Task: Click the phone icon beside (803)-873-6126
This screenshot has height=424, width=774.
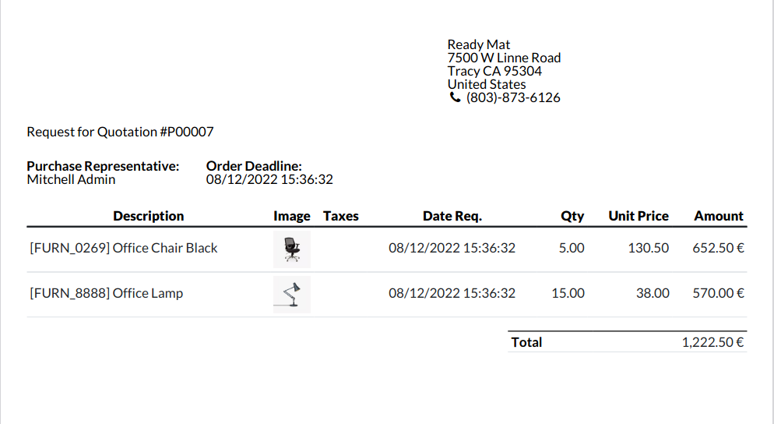Action: point(455,97)
